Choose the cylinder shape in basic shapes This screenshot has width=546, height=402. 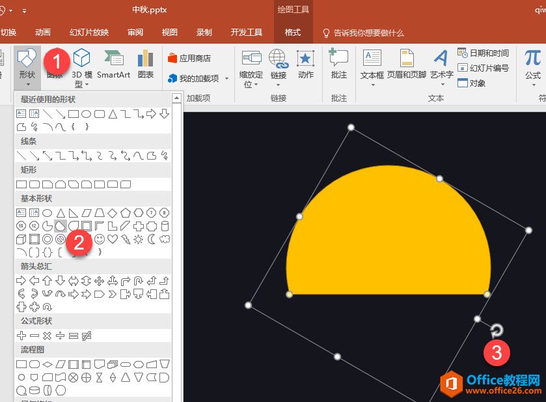(165, 226)
